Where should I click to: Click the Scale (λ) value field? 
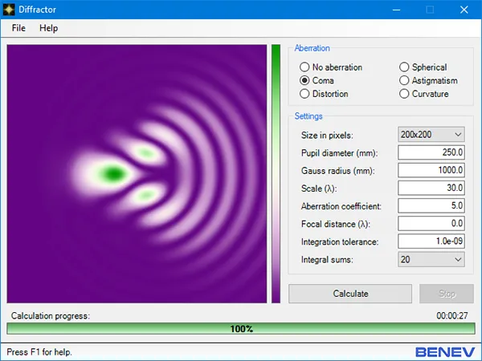(431, 188)
